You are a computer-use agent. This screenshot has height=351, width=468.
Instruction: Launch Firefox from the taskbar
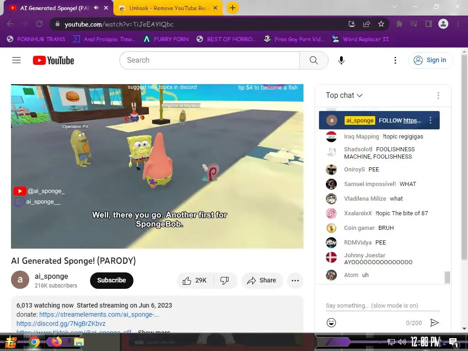click(x=56, y=342)
